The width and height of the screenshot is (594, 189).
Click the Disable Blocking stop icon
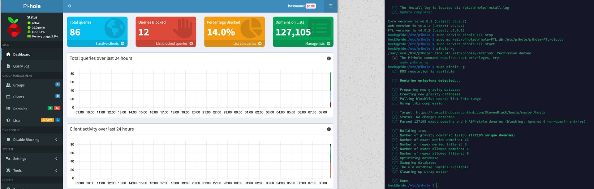pyautogui.click(x=8, y=139)
